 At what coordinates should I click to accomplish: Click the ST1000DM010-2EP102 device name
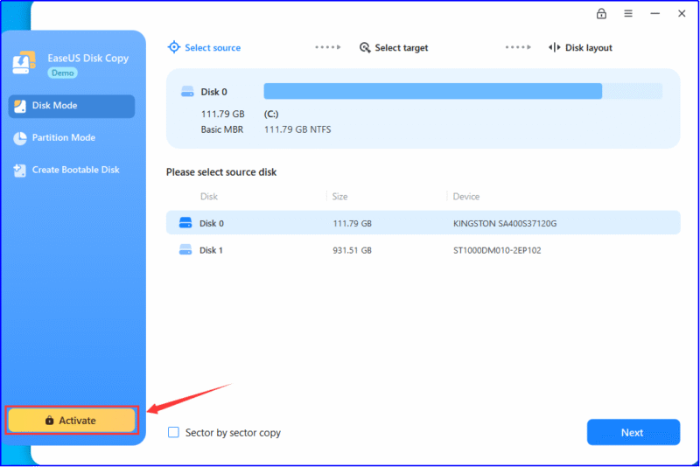(497, 251)
